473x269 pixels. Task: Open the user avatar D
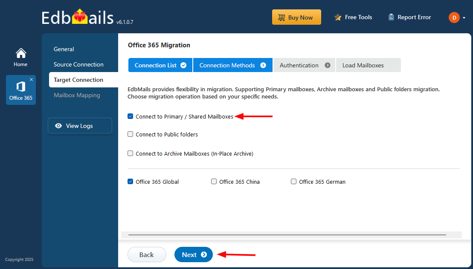coord(454,17)
